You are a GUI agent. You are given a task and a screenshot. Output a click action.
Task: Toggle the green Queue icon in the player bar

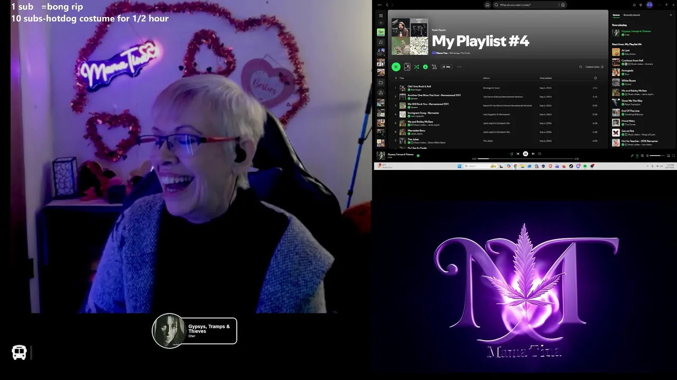637,156
